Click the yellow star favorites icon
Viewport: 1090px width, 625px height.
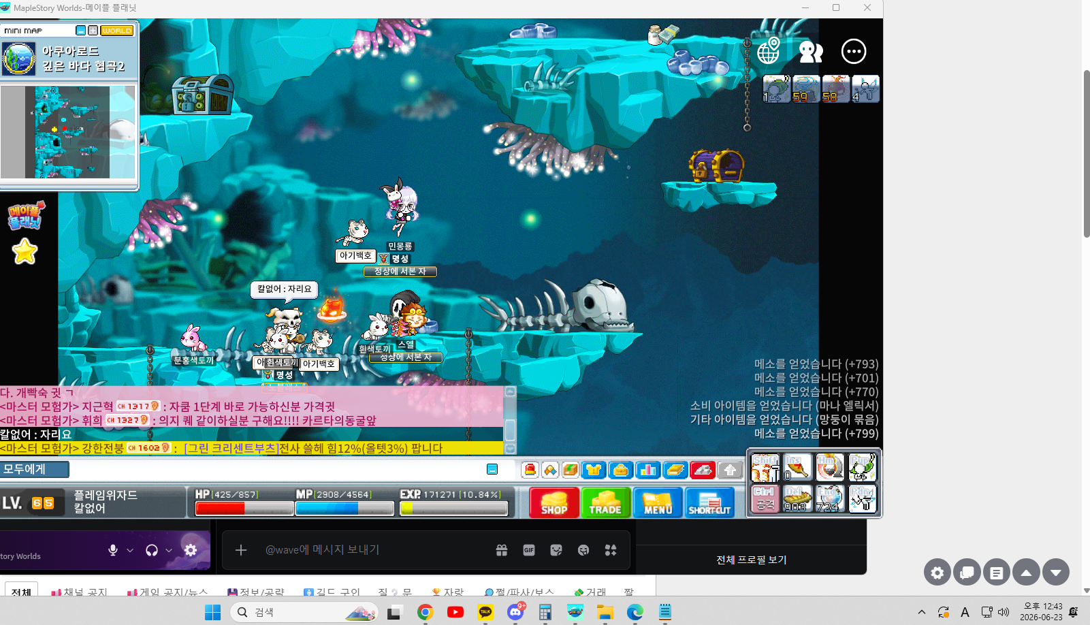click(25, 251)
